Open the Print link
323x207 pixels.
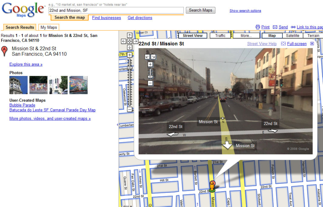click(x=266, y=27)
